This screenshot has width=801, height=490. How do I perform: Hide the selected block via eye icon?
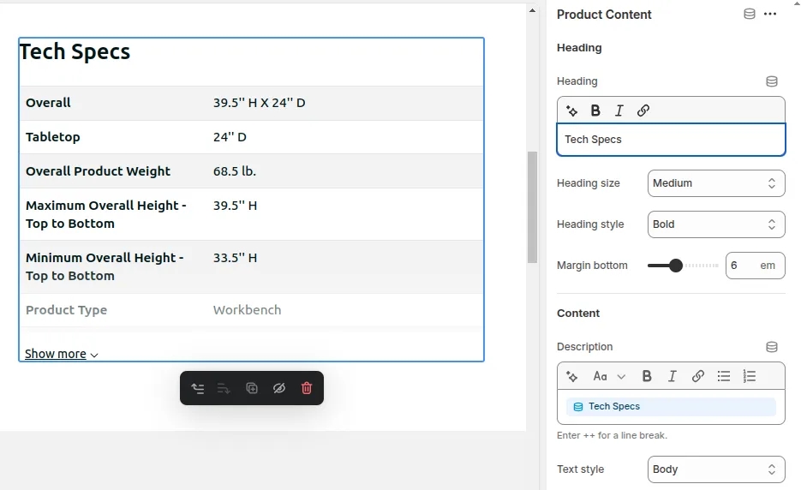tap(279, 388)
